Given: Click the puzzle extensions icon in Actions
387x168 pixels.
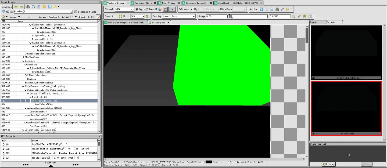Looking at the screenshot, I should 288,9.
